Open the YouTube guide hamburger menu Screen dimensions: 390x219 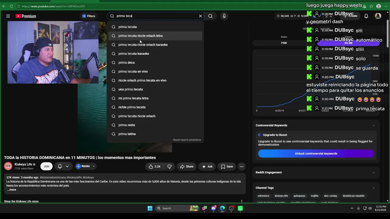[x=8, y=16]
